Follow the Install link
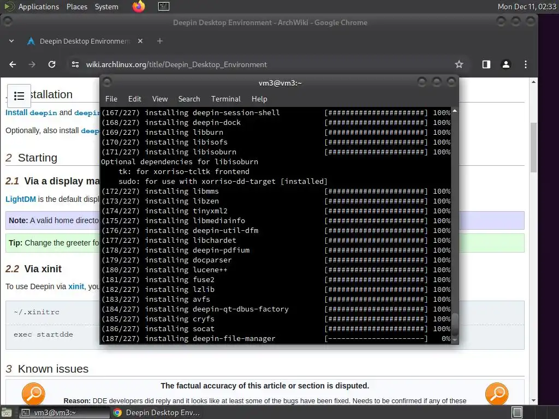This screenshot has height=419, width=559. (x=16, y=112)
